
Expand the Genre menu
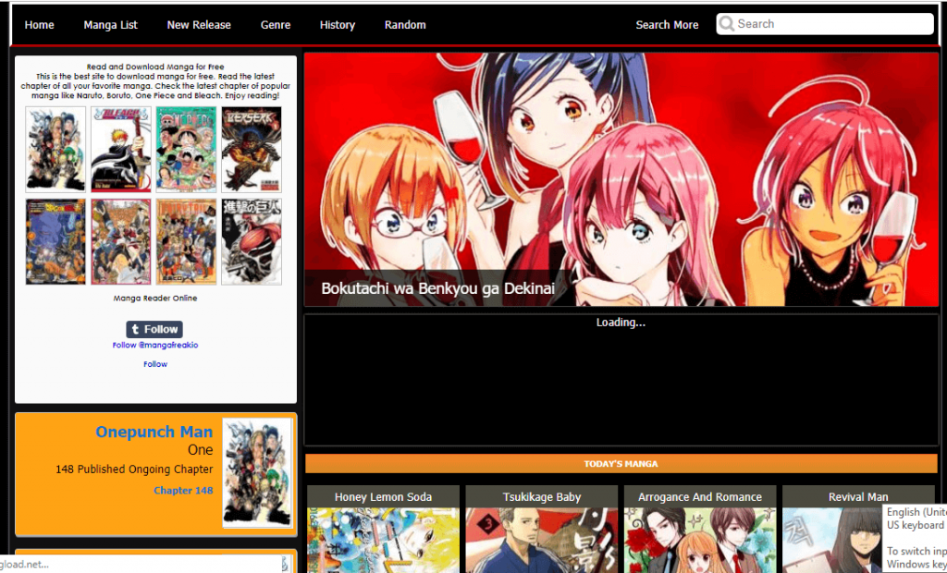[x=276, y=25]
